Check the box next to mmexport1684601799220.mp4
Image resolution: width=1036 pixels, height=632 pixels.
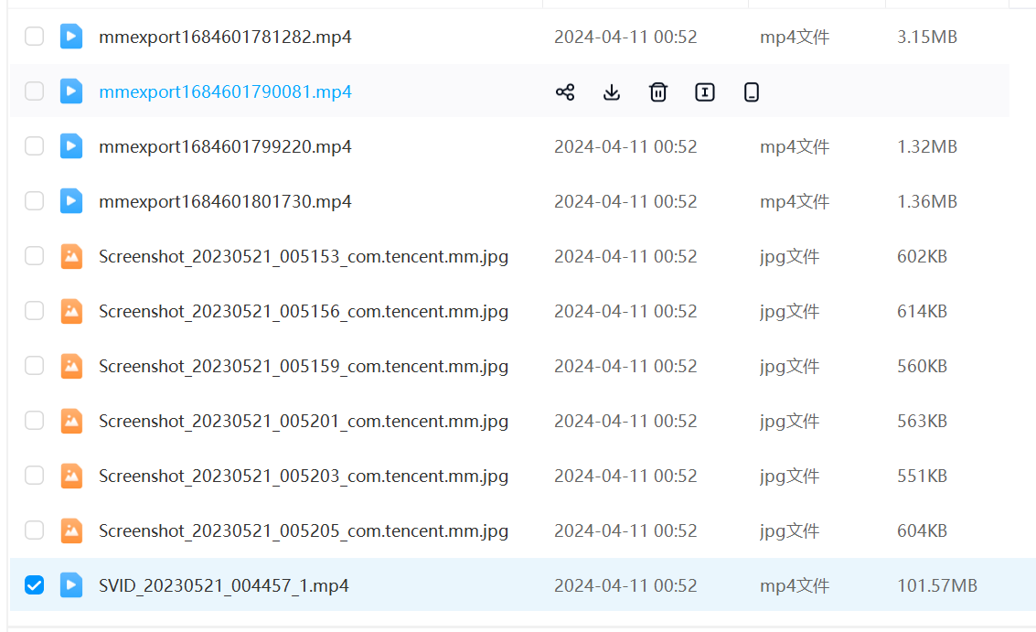pos(34,146)
